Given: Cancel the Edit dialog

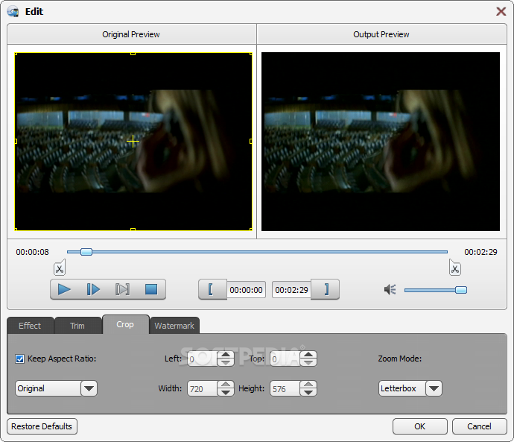Looking at the screenshot, I should (x=479, y=426).
